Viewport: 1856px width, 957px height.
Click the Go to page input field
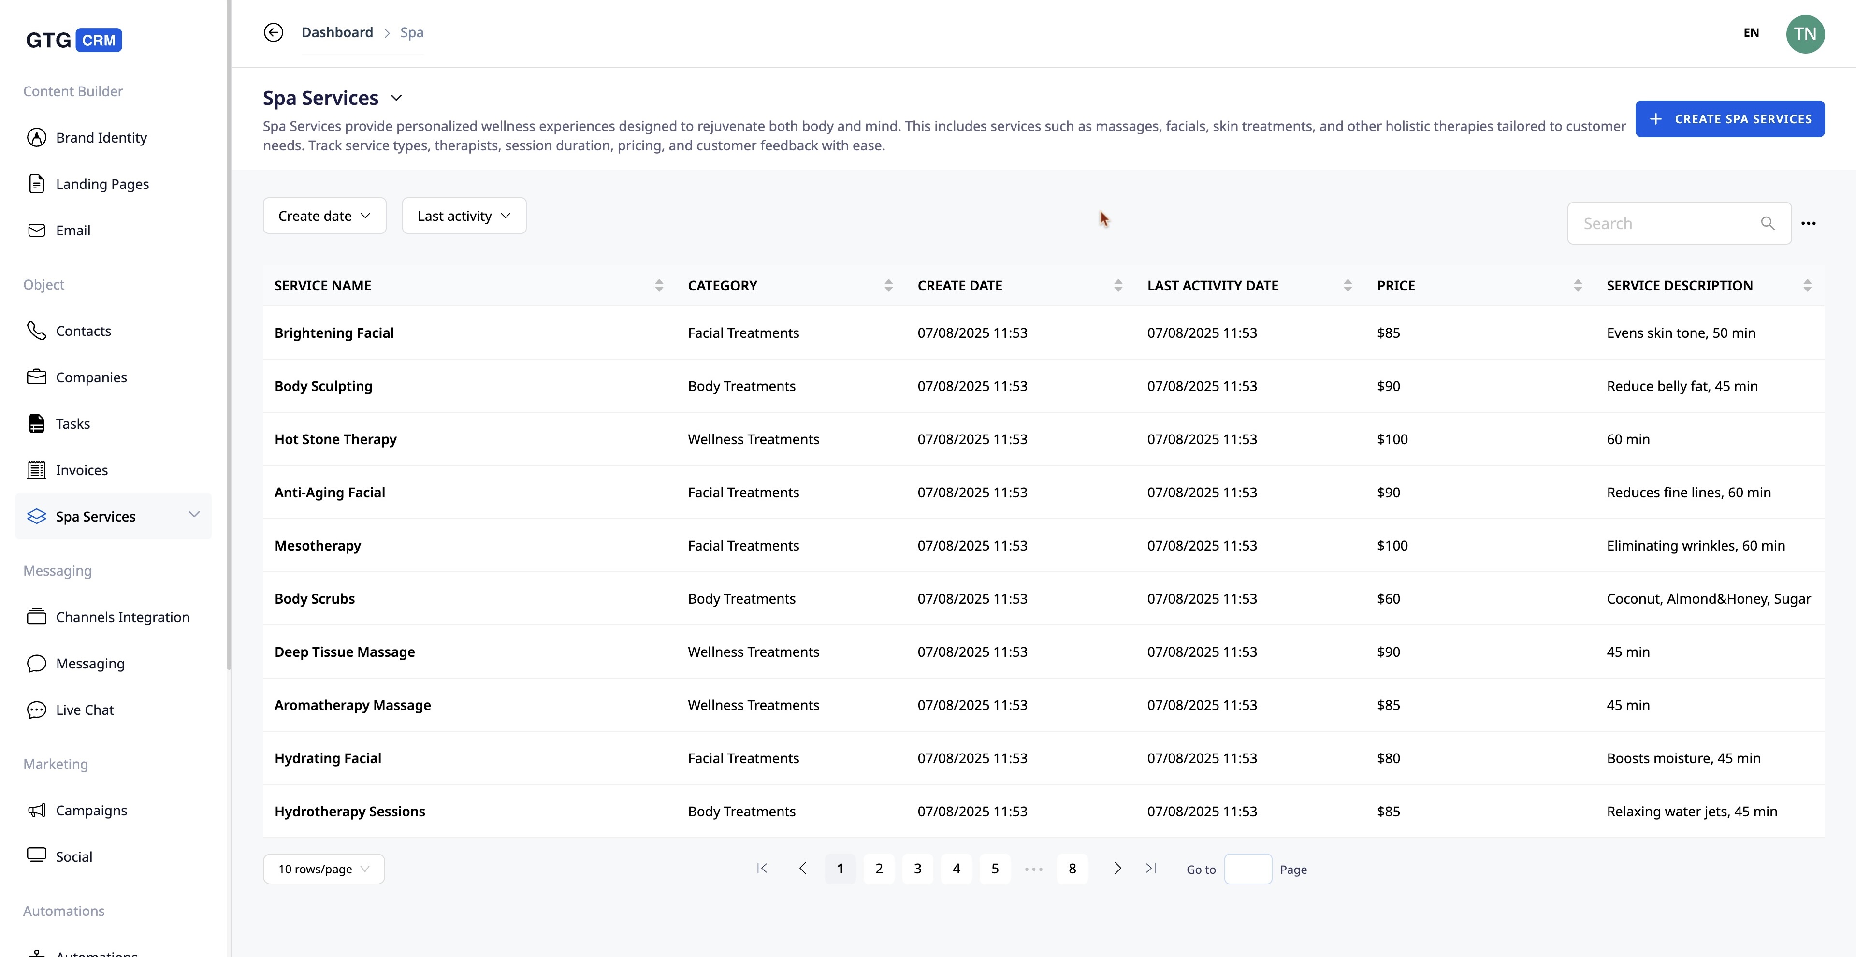1247,869
